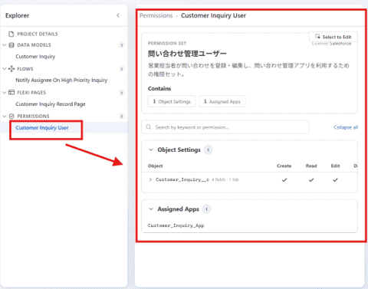Collapse the Object Settings section

(151, 149)
